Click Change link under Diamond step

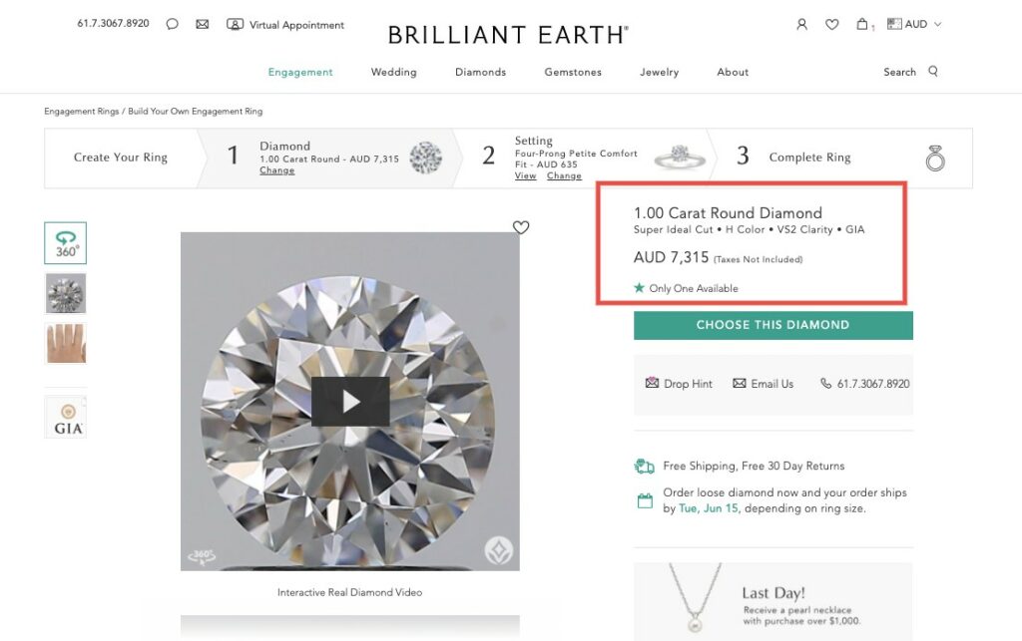click(x=276, y=170)
